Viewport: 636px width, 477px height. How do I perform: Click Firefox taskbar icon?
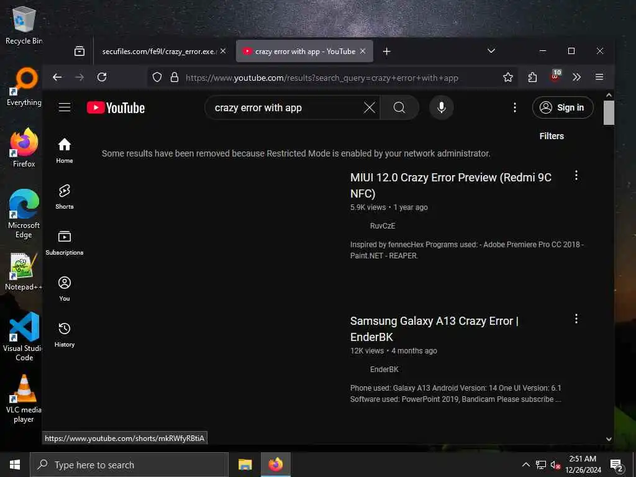[x=275, y=465]
